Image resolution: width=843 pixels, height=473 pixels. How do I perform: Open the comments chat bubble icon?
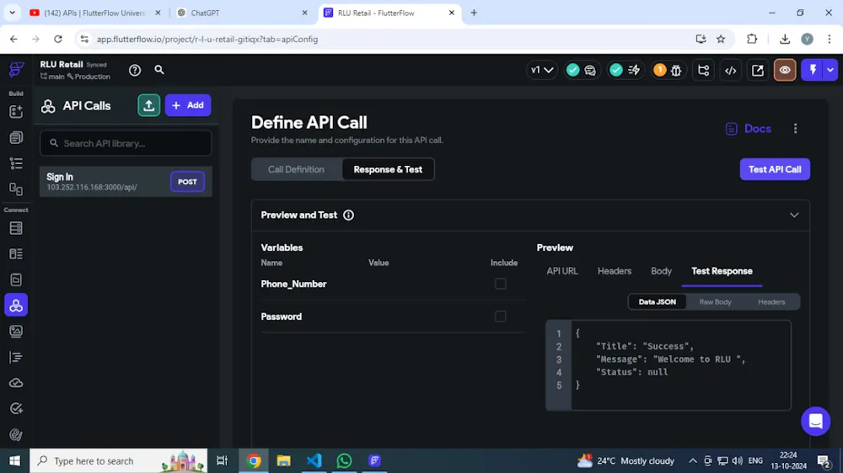pos(590,71)
